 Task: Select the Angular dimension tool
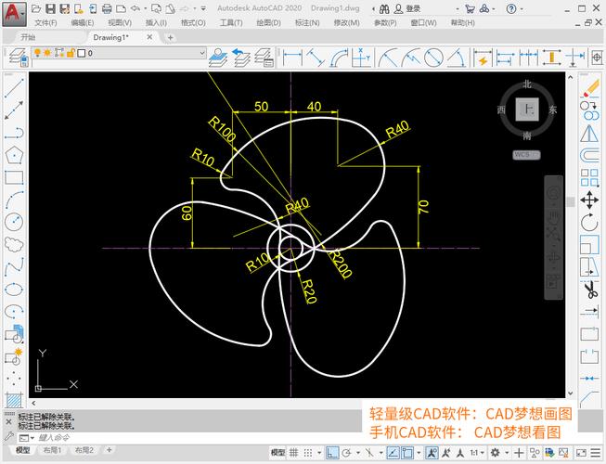pos(456,58)
